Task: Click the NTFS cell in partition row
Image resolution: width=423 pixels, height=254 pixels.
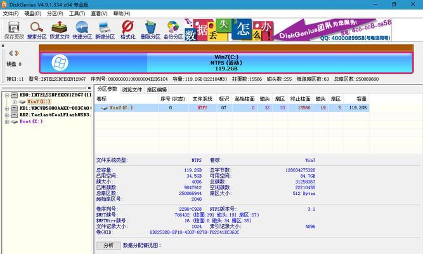Action: (202, 107)
